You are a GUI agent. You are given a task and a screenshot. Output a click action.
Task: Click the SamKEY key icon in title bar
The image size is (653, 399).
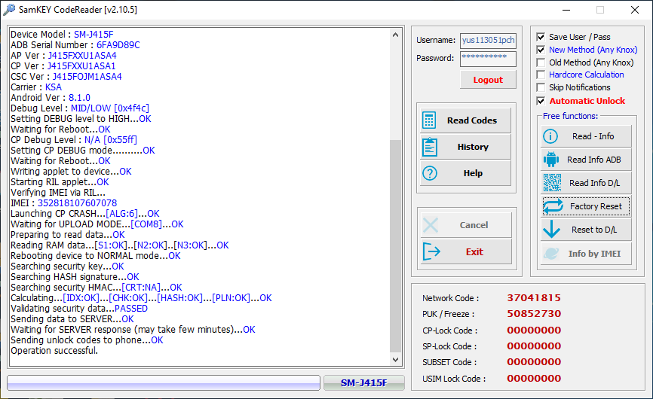[x=9, y=9]
